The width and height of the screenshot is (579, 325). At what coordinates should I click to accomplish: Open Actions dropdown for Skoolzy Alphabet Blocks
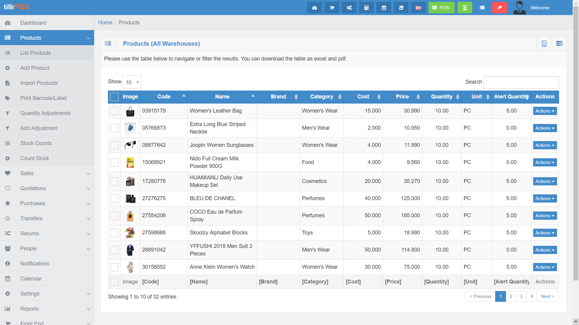point(545,233)
